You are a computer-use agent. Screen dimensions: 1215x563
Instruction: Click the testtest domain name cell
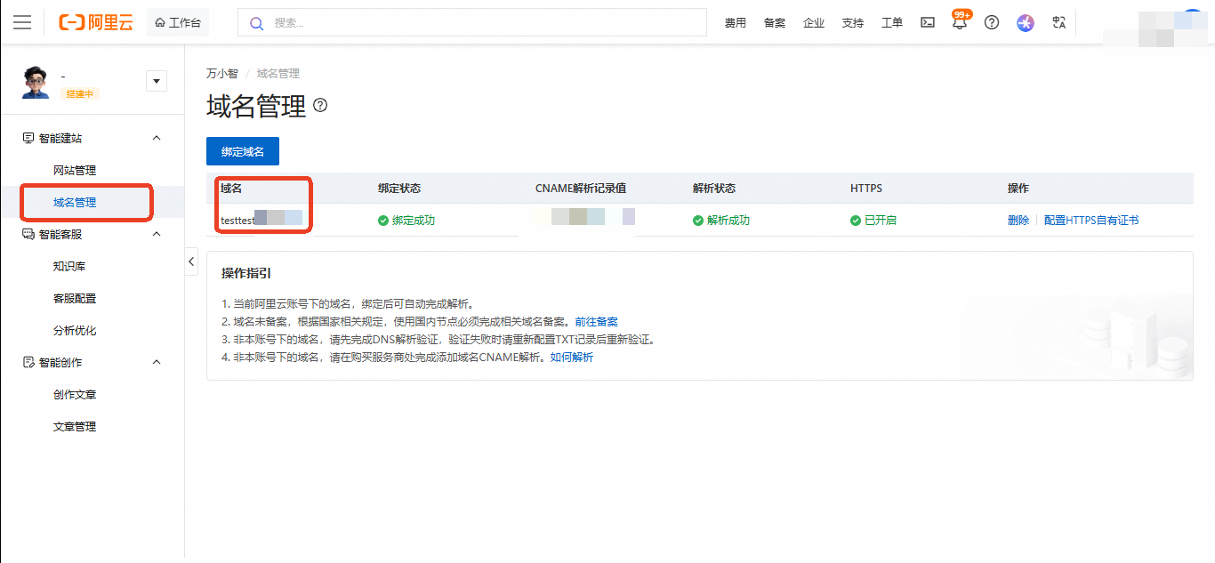(x=262, y=219)
